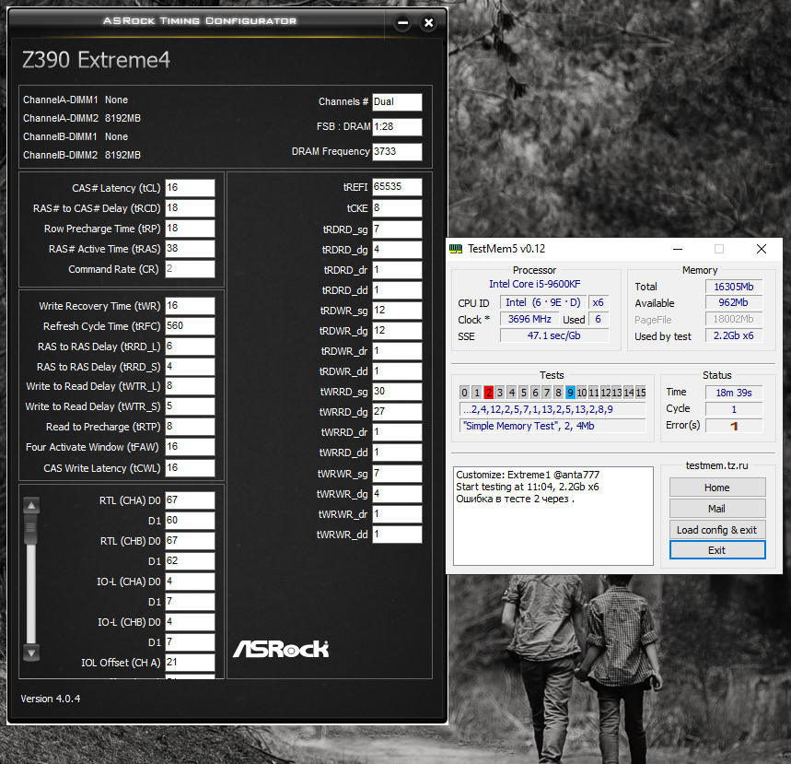Click the Write Recovery Time (tWR) field
Screen dimensions: 791x764
[x=191, y=305]
